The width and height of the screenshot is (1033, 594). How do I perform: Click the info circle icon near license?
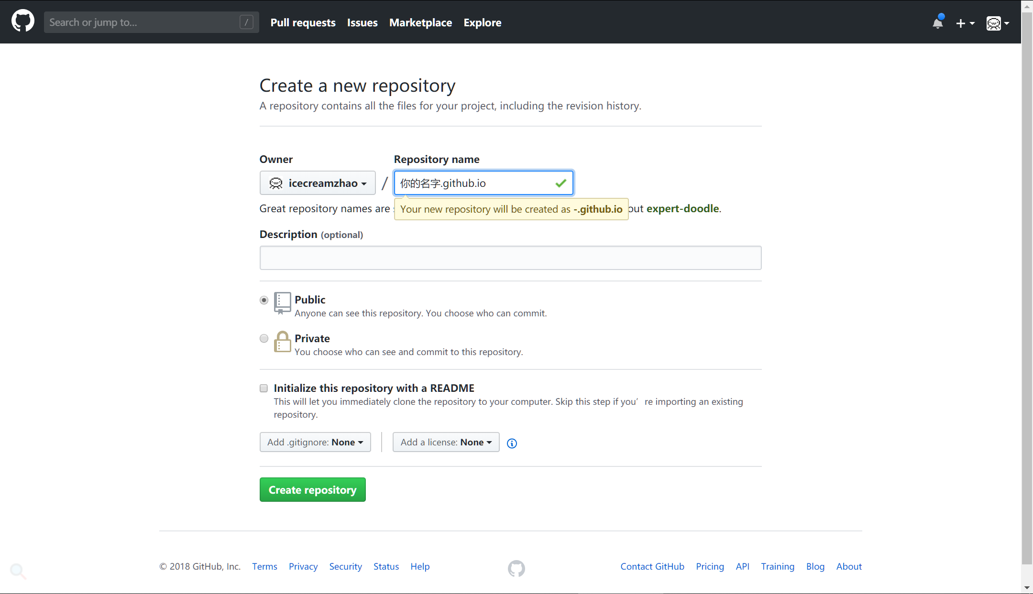(x=512, y=443)
